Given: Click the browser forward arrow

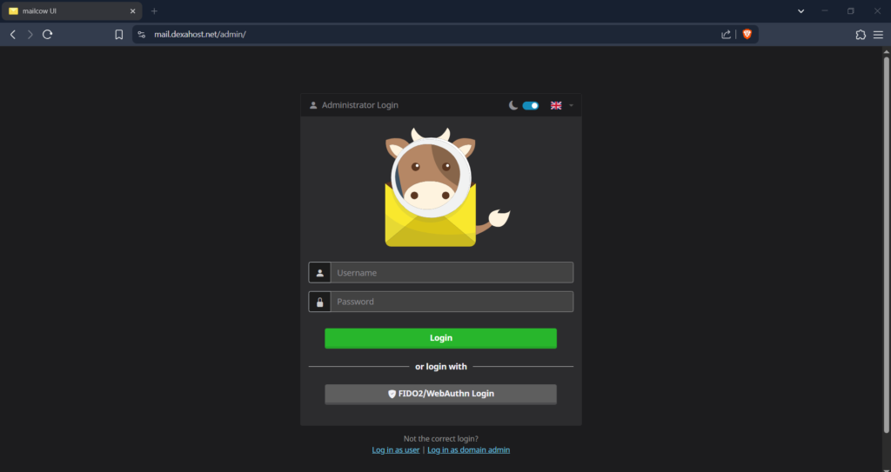Looking at the screenshot, I should point(30,35).
